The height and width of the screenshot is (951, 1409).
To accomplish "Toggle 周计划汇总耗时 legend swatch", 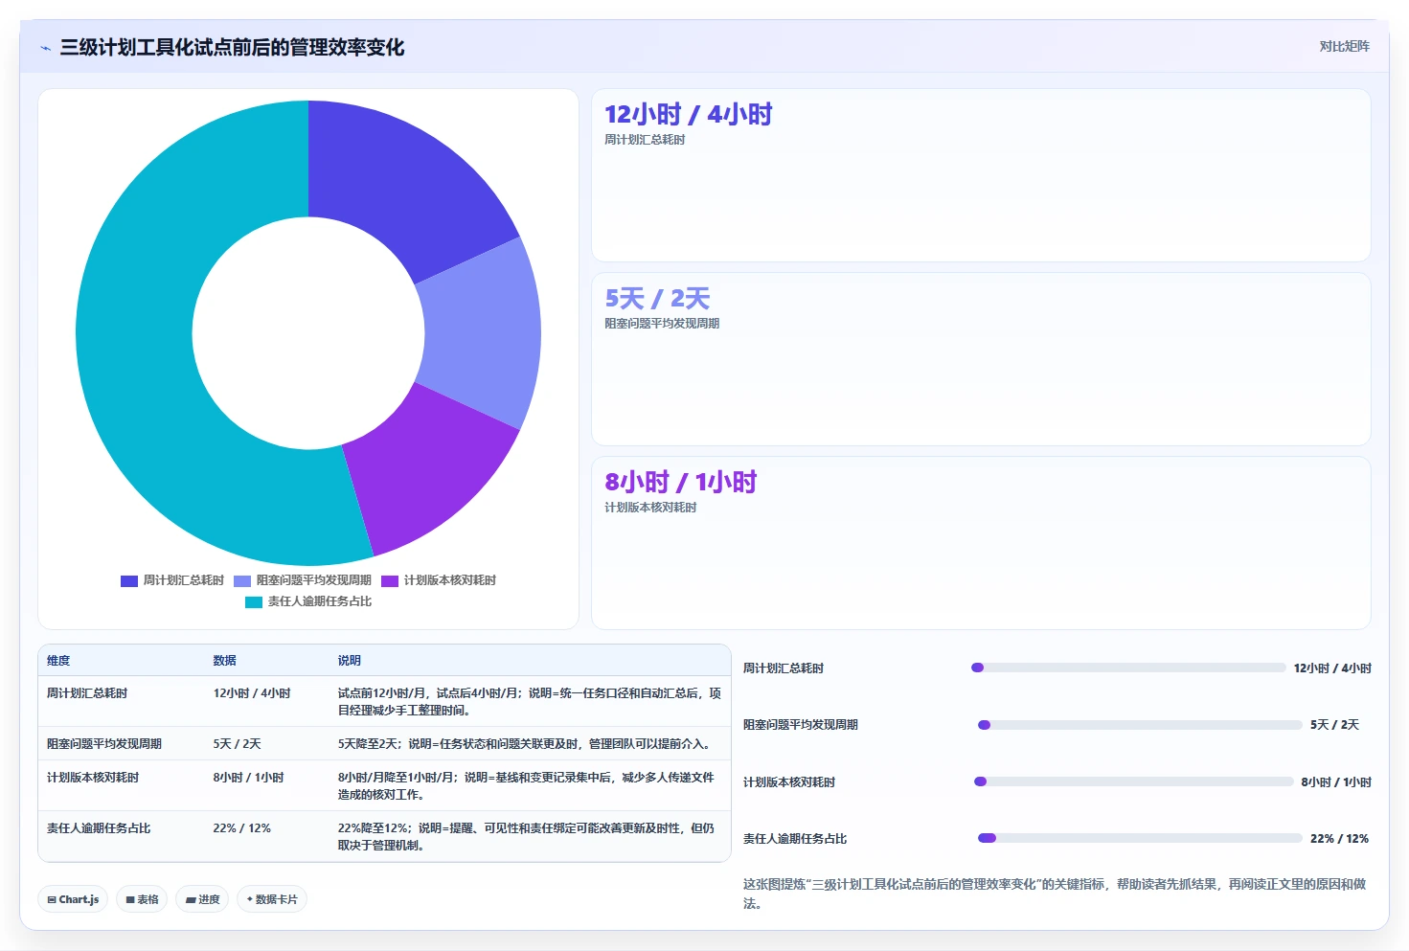I will tap(129, 580).
